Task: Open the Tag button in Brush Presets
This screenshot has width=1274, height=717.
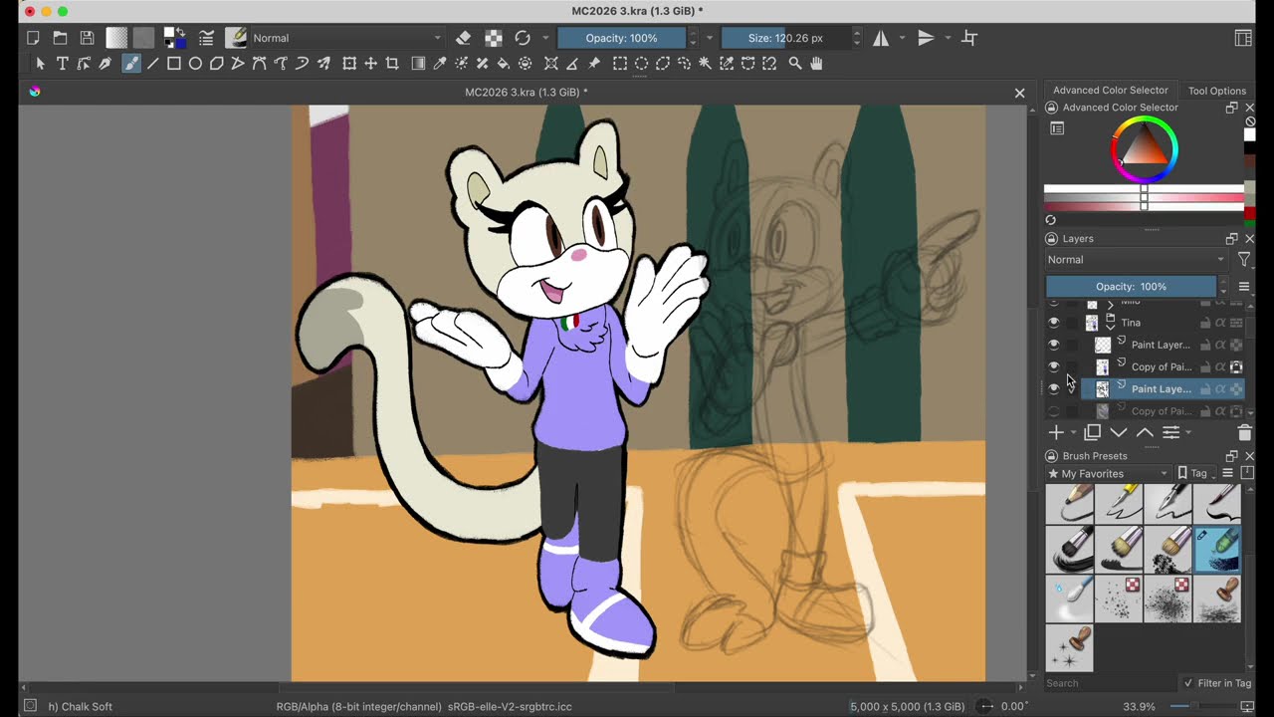Action: (1197, 474)
